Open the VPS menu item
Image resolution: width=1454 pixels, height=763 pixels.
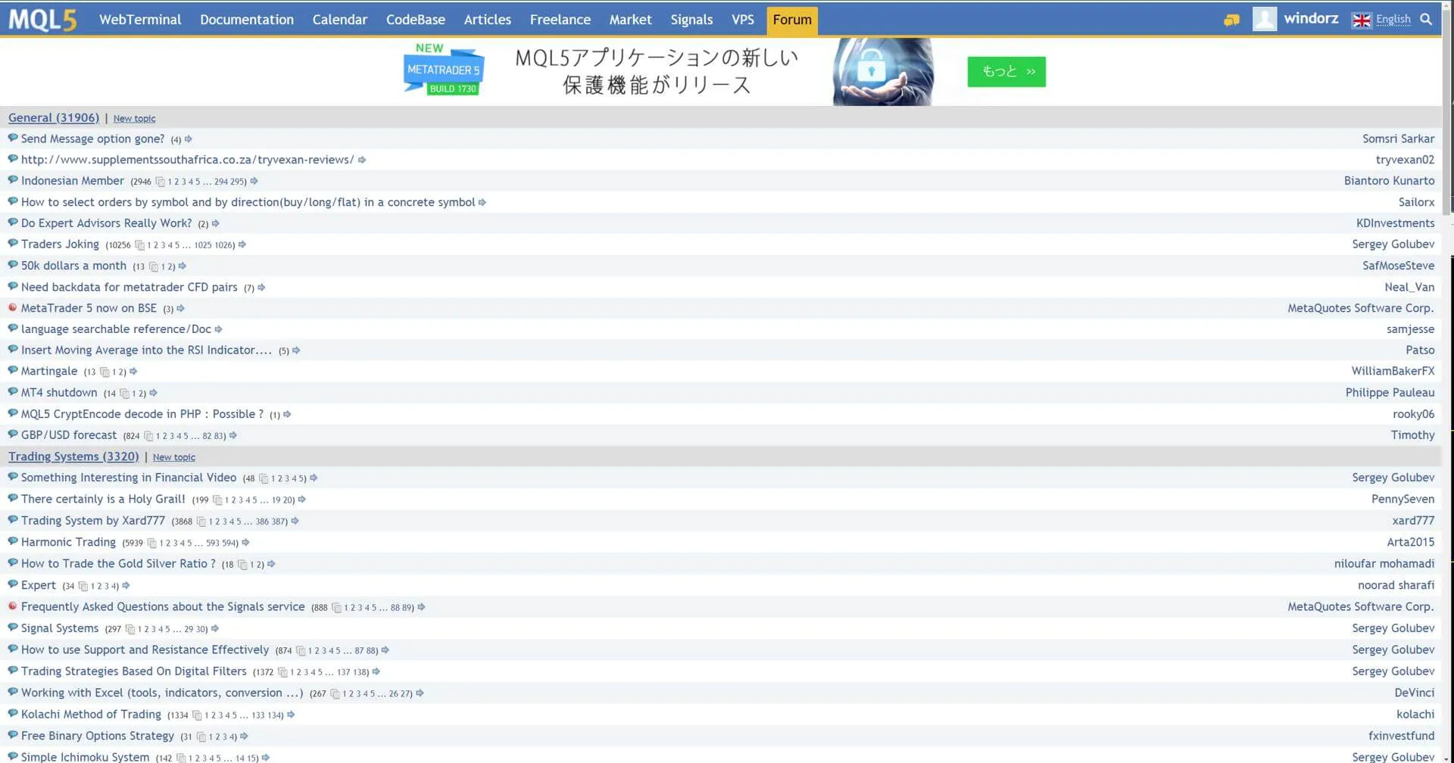point(743,20)
